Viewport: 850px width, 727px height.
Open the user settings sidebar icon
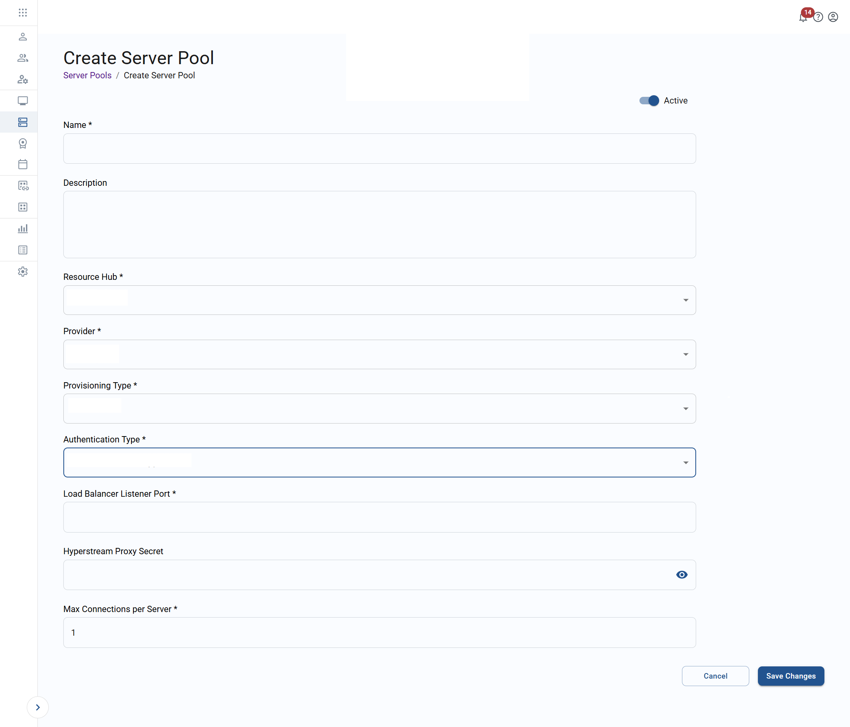click(x=23, y=80)
